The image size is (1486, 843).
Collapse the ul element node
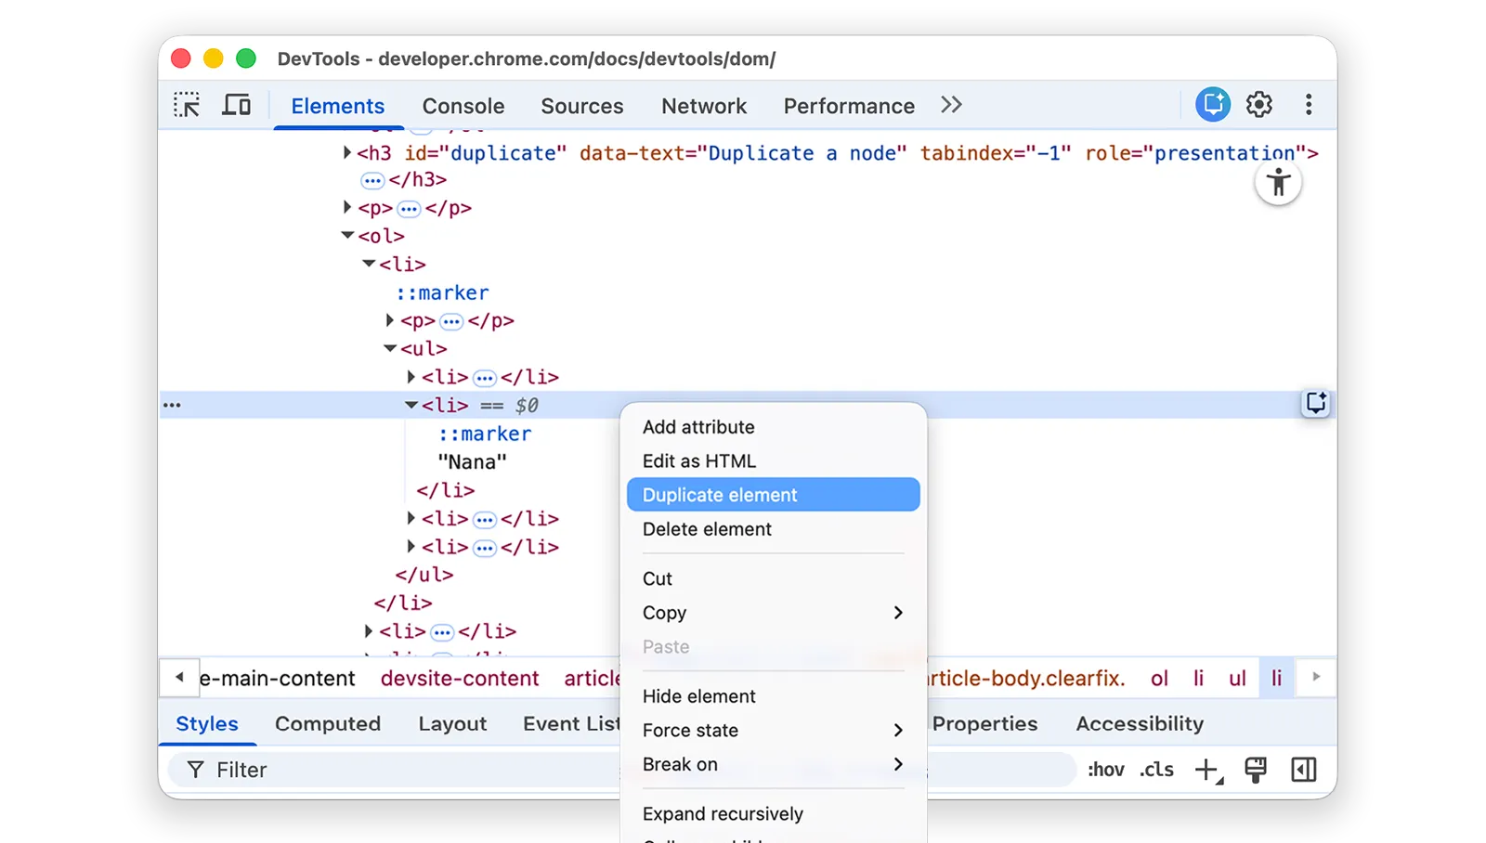[x=390, y=348]
